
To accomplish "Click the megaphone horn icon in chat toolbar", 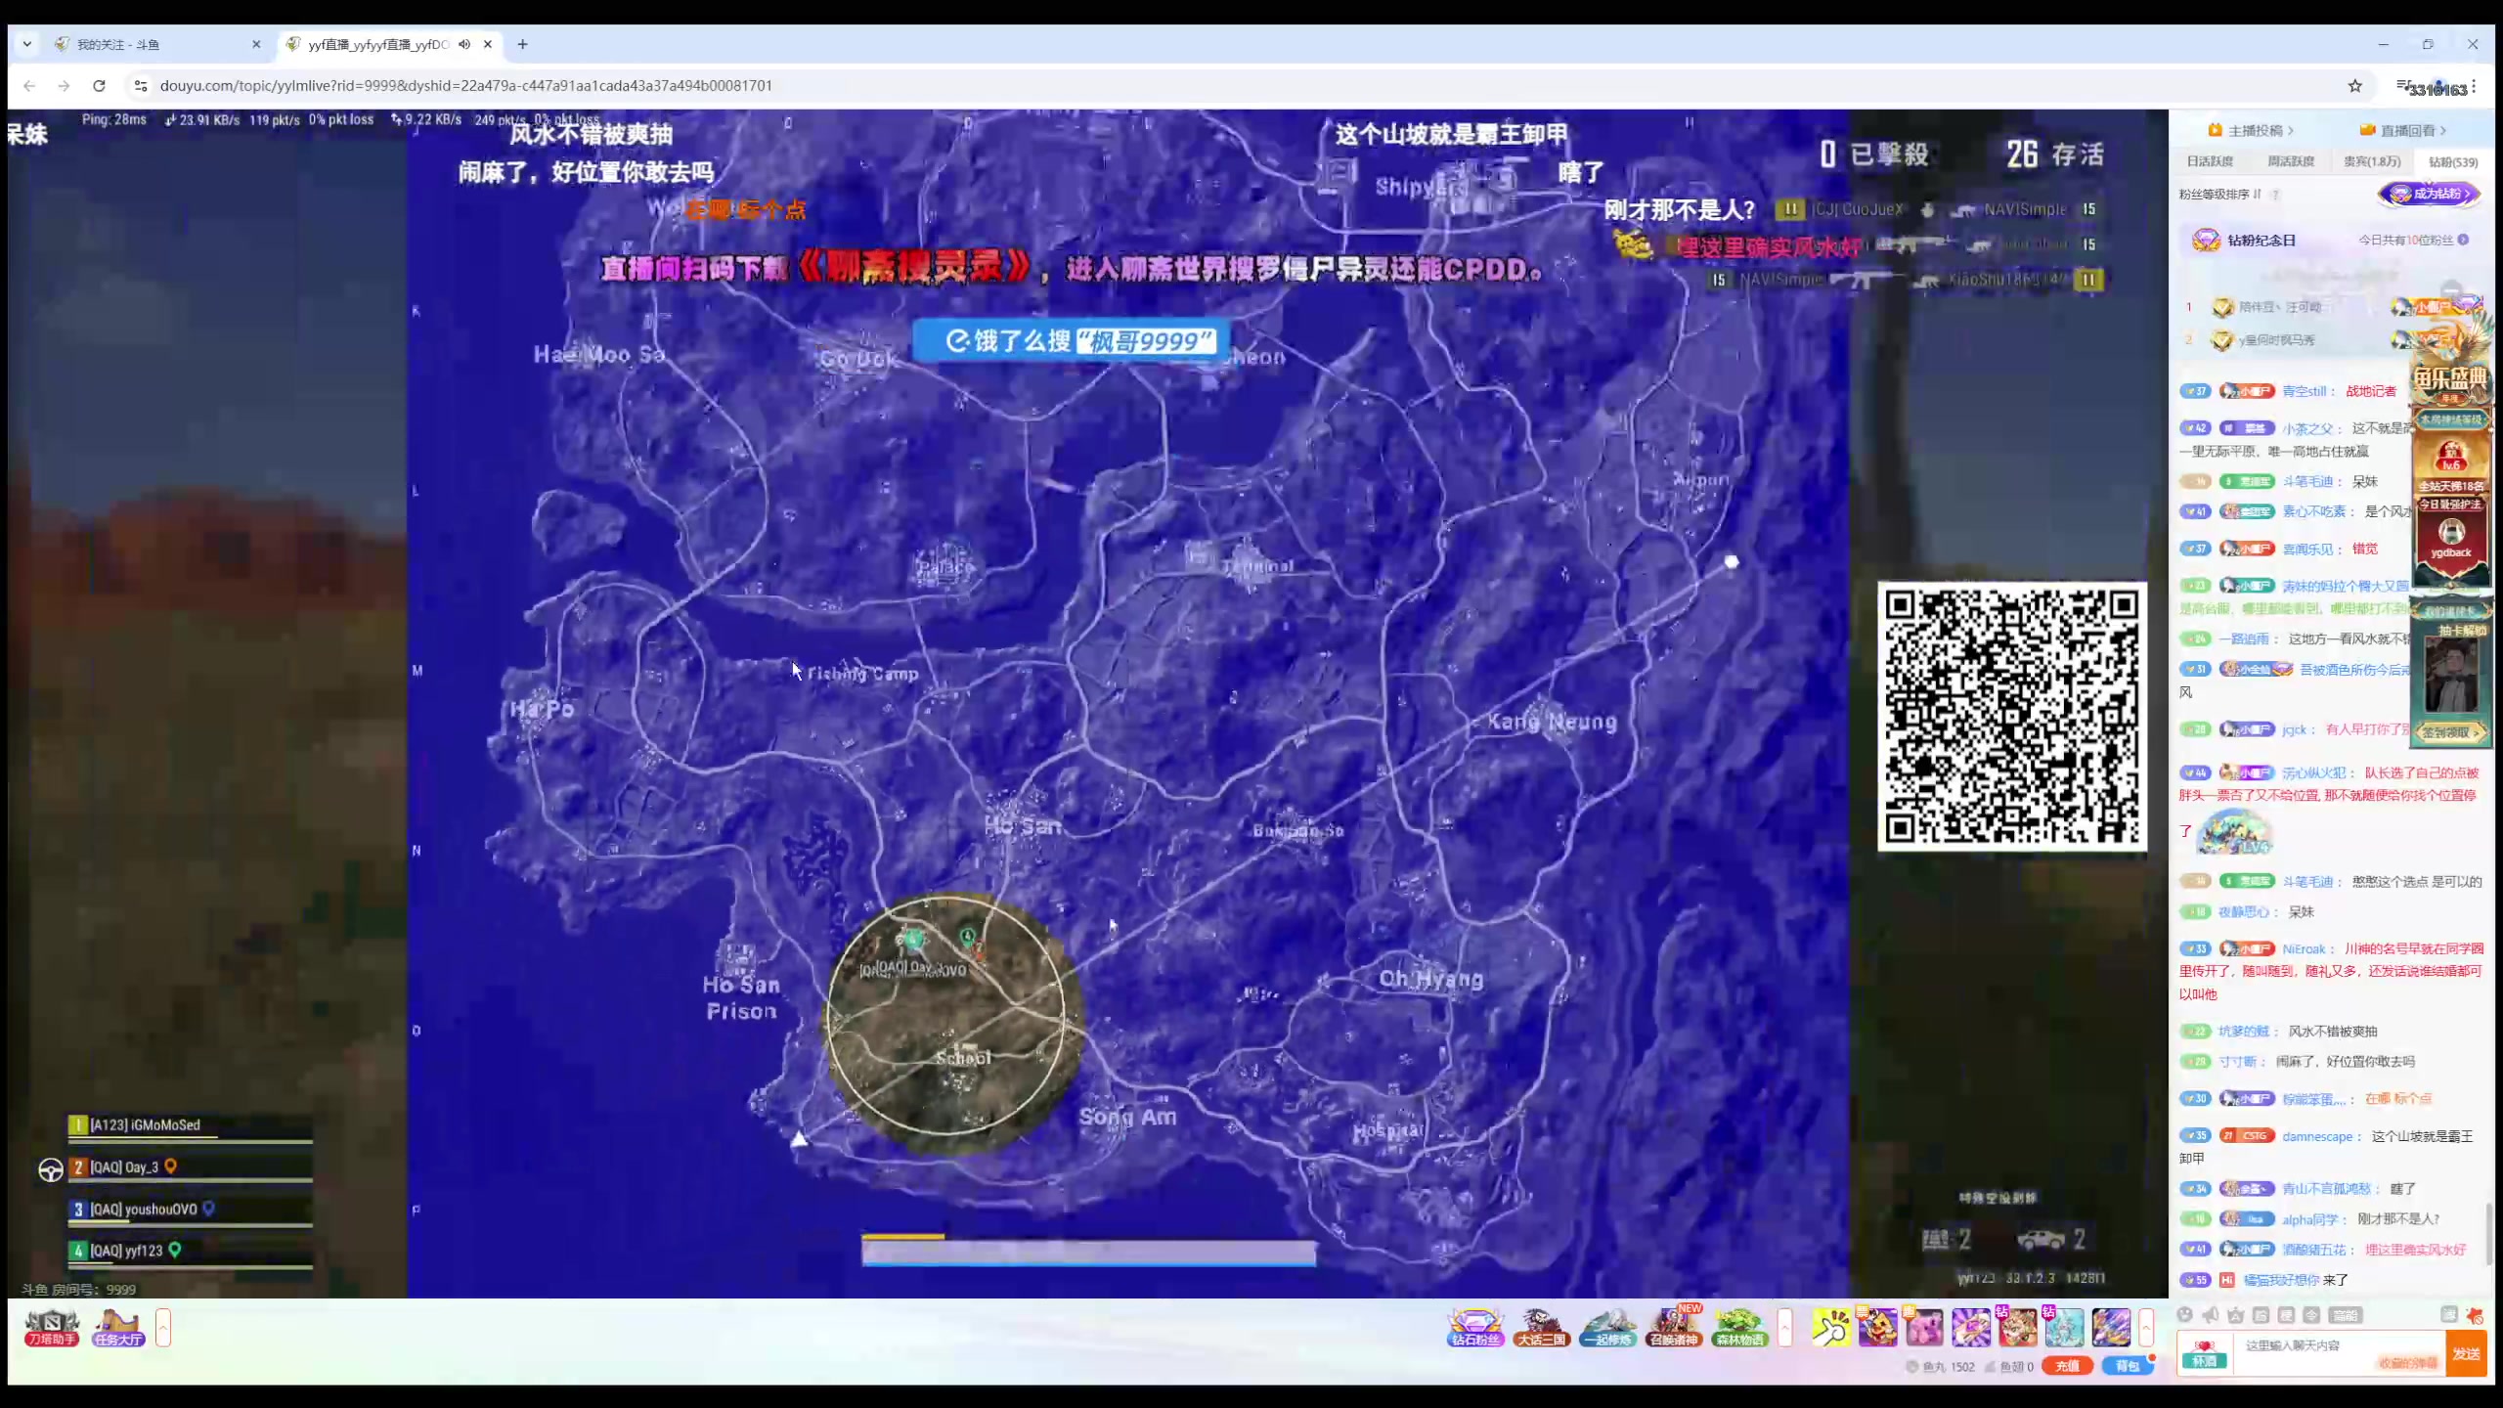I will coord(2211,1315).
